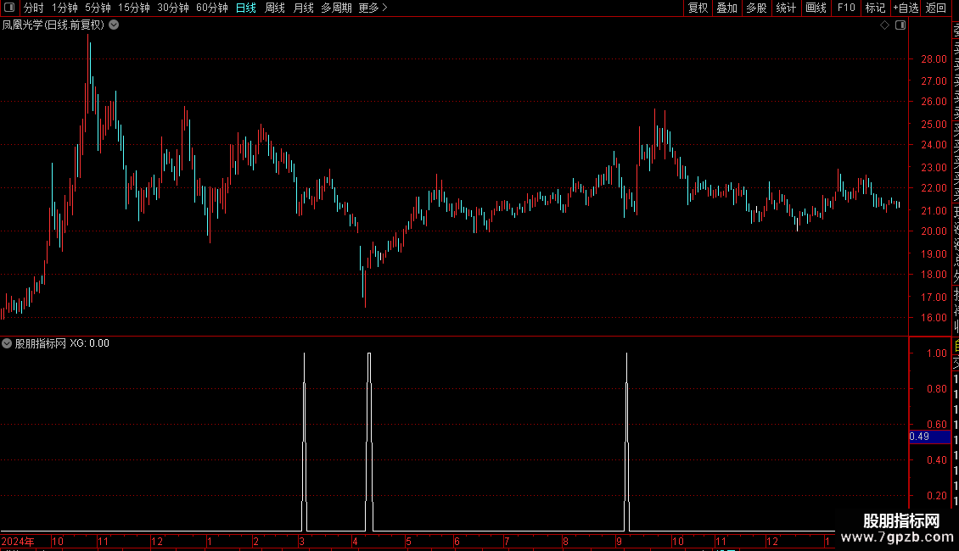This screenshot has width=959, height=551.
Task: Add stock via +自选 button
Action: point(906,8)
